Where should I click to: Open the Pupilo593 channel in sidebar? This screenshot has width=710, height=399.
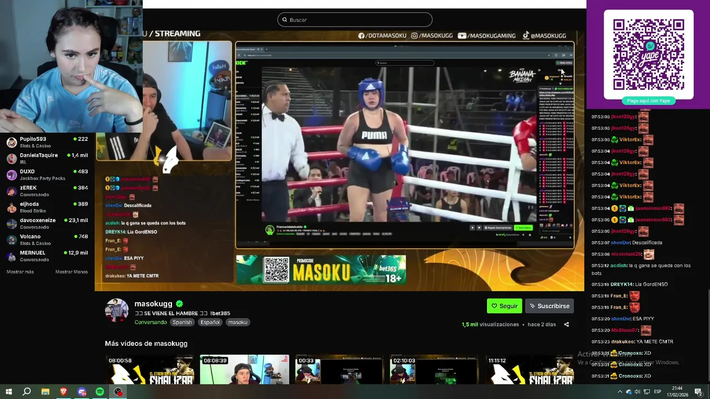click(47, 142)
